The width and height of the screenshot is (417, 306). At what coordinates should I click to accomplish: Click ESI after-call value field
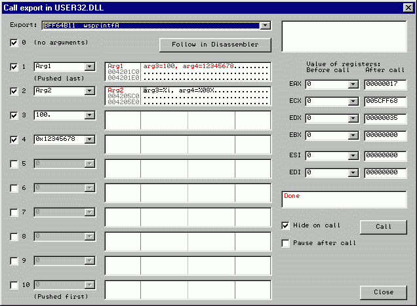386,156
